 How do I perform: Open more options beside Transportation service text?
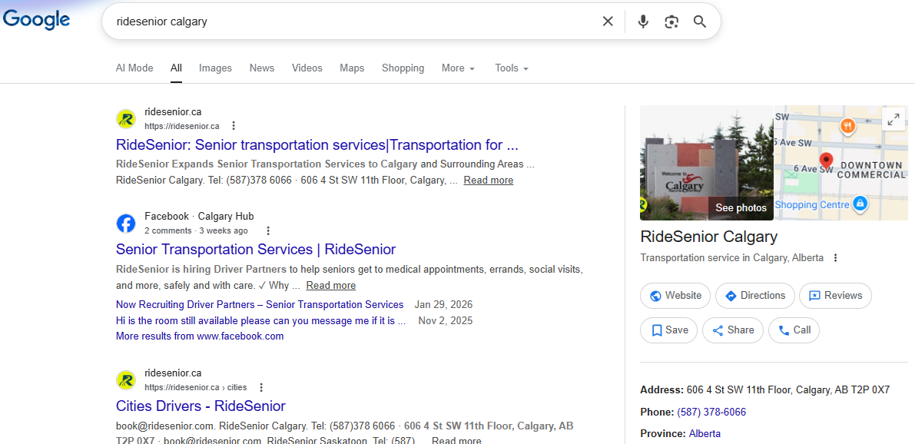pyautogui.click(x=836, y=258)
